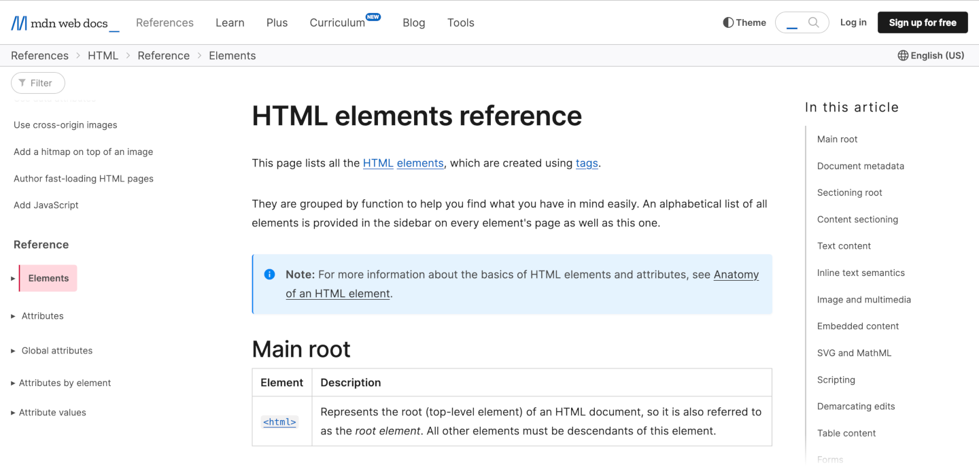The height and width of the screenshot is (467, 979).
Task: Go to References breadcrumb
Action: (39, 56)
